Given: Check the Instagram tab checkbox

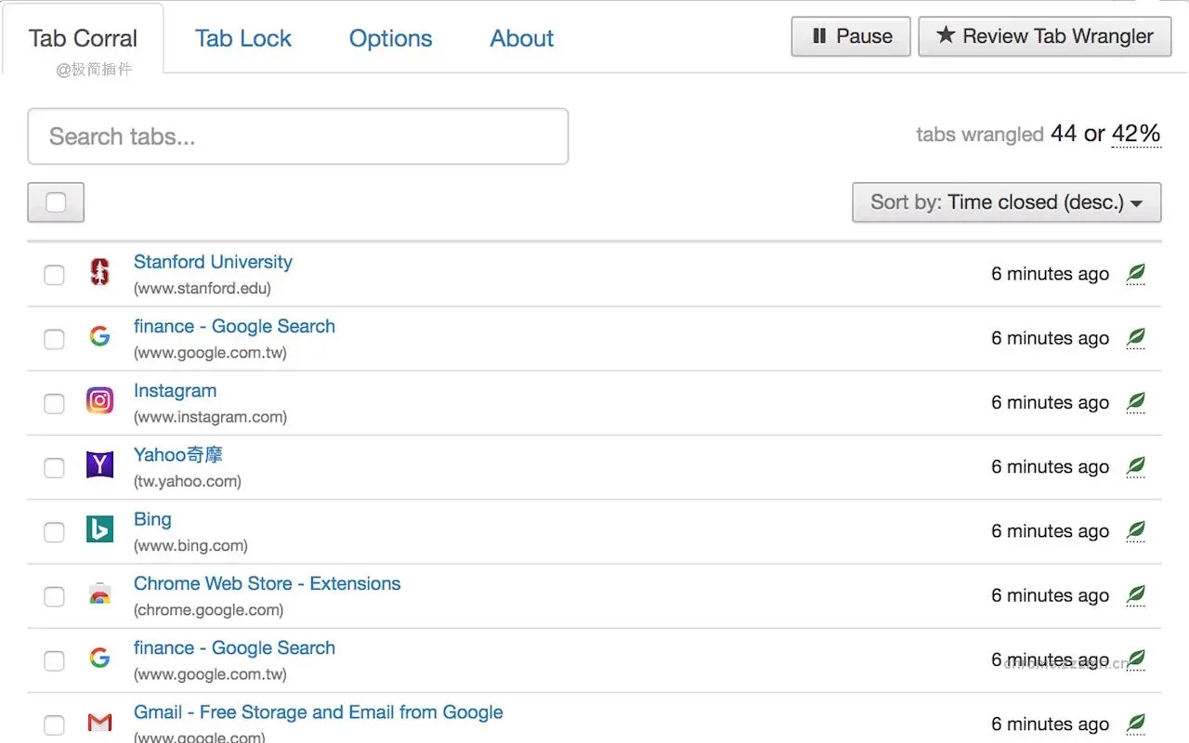Looking at the screenshot, I should 55,403.
